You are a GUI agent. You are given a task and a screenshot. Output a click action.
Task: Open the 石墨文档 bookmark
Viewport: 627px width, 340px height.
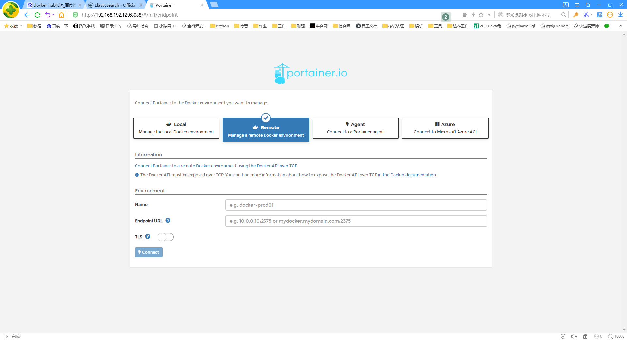click(366, 26)
